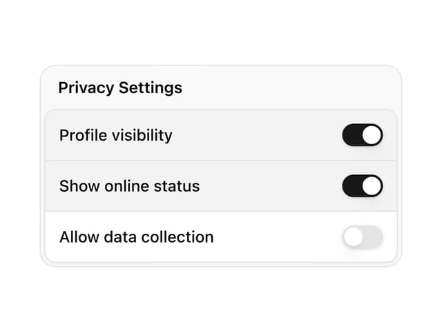The width and height of the screenshot is (442, 331).
Task: Enable the Allow data collection toggle
Action: pos(363,237)
